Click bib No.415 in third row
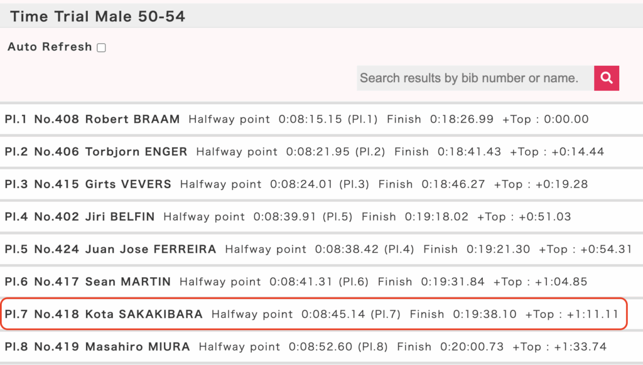643x365 pixels. (x=57, y=184)
